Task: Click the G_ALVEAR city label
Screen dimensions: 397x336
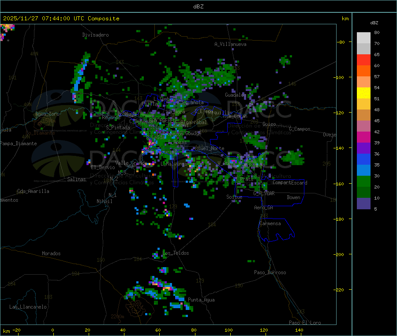Action: click(264, 193)
